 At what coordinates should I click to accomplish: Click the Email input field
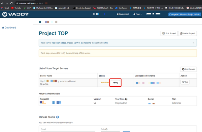point(68,132)
